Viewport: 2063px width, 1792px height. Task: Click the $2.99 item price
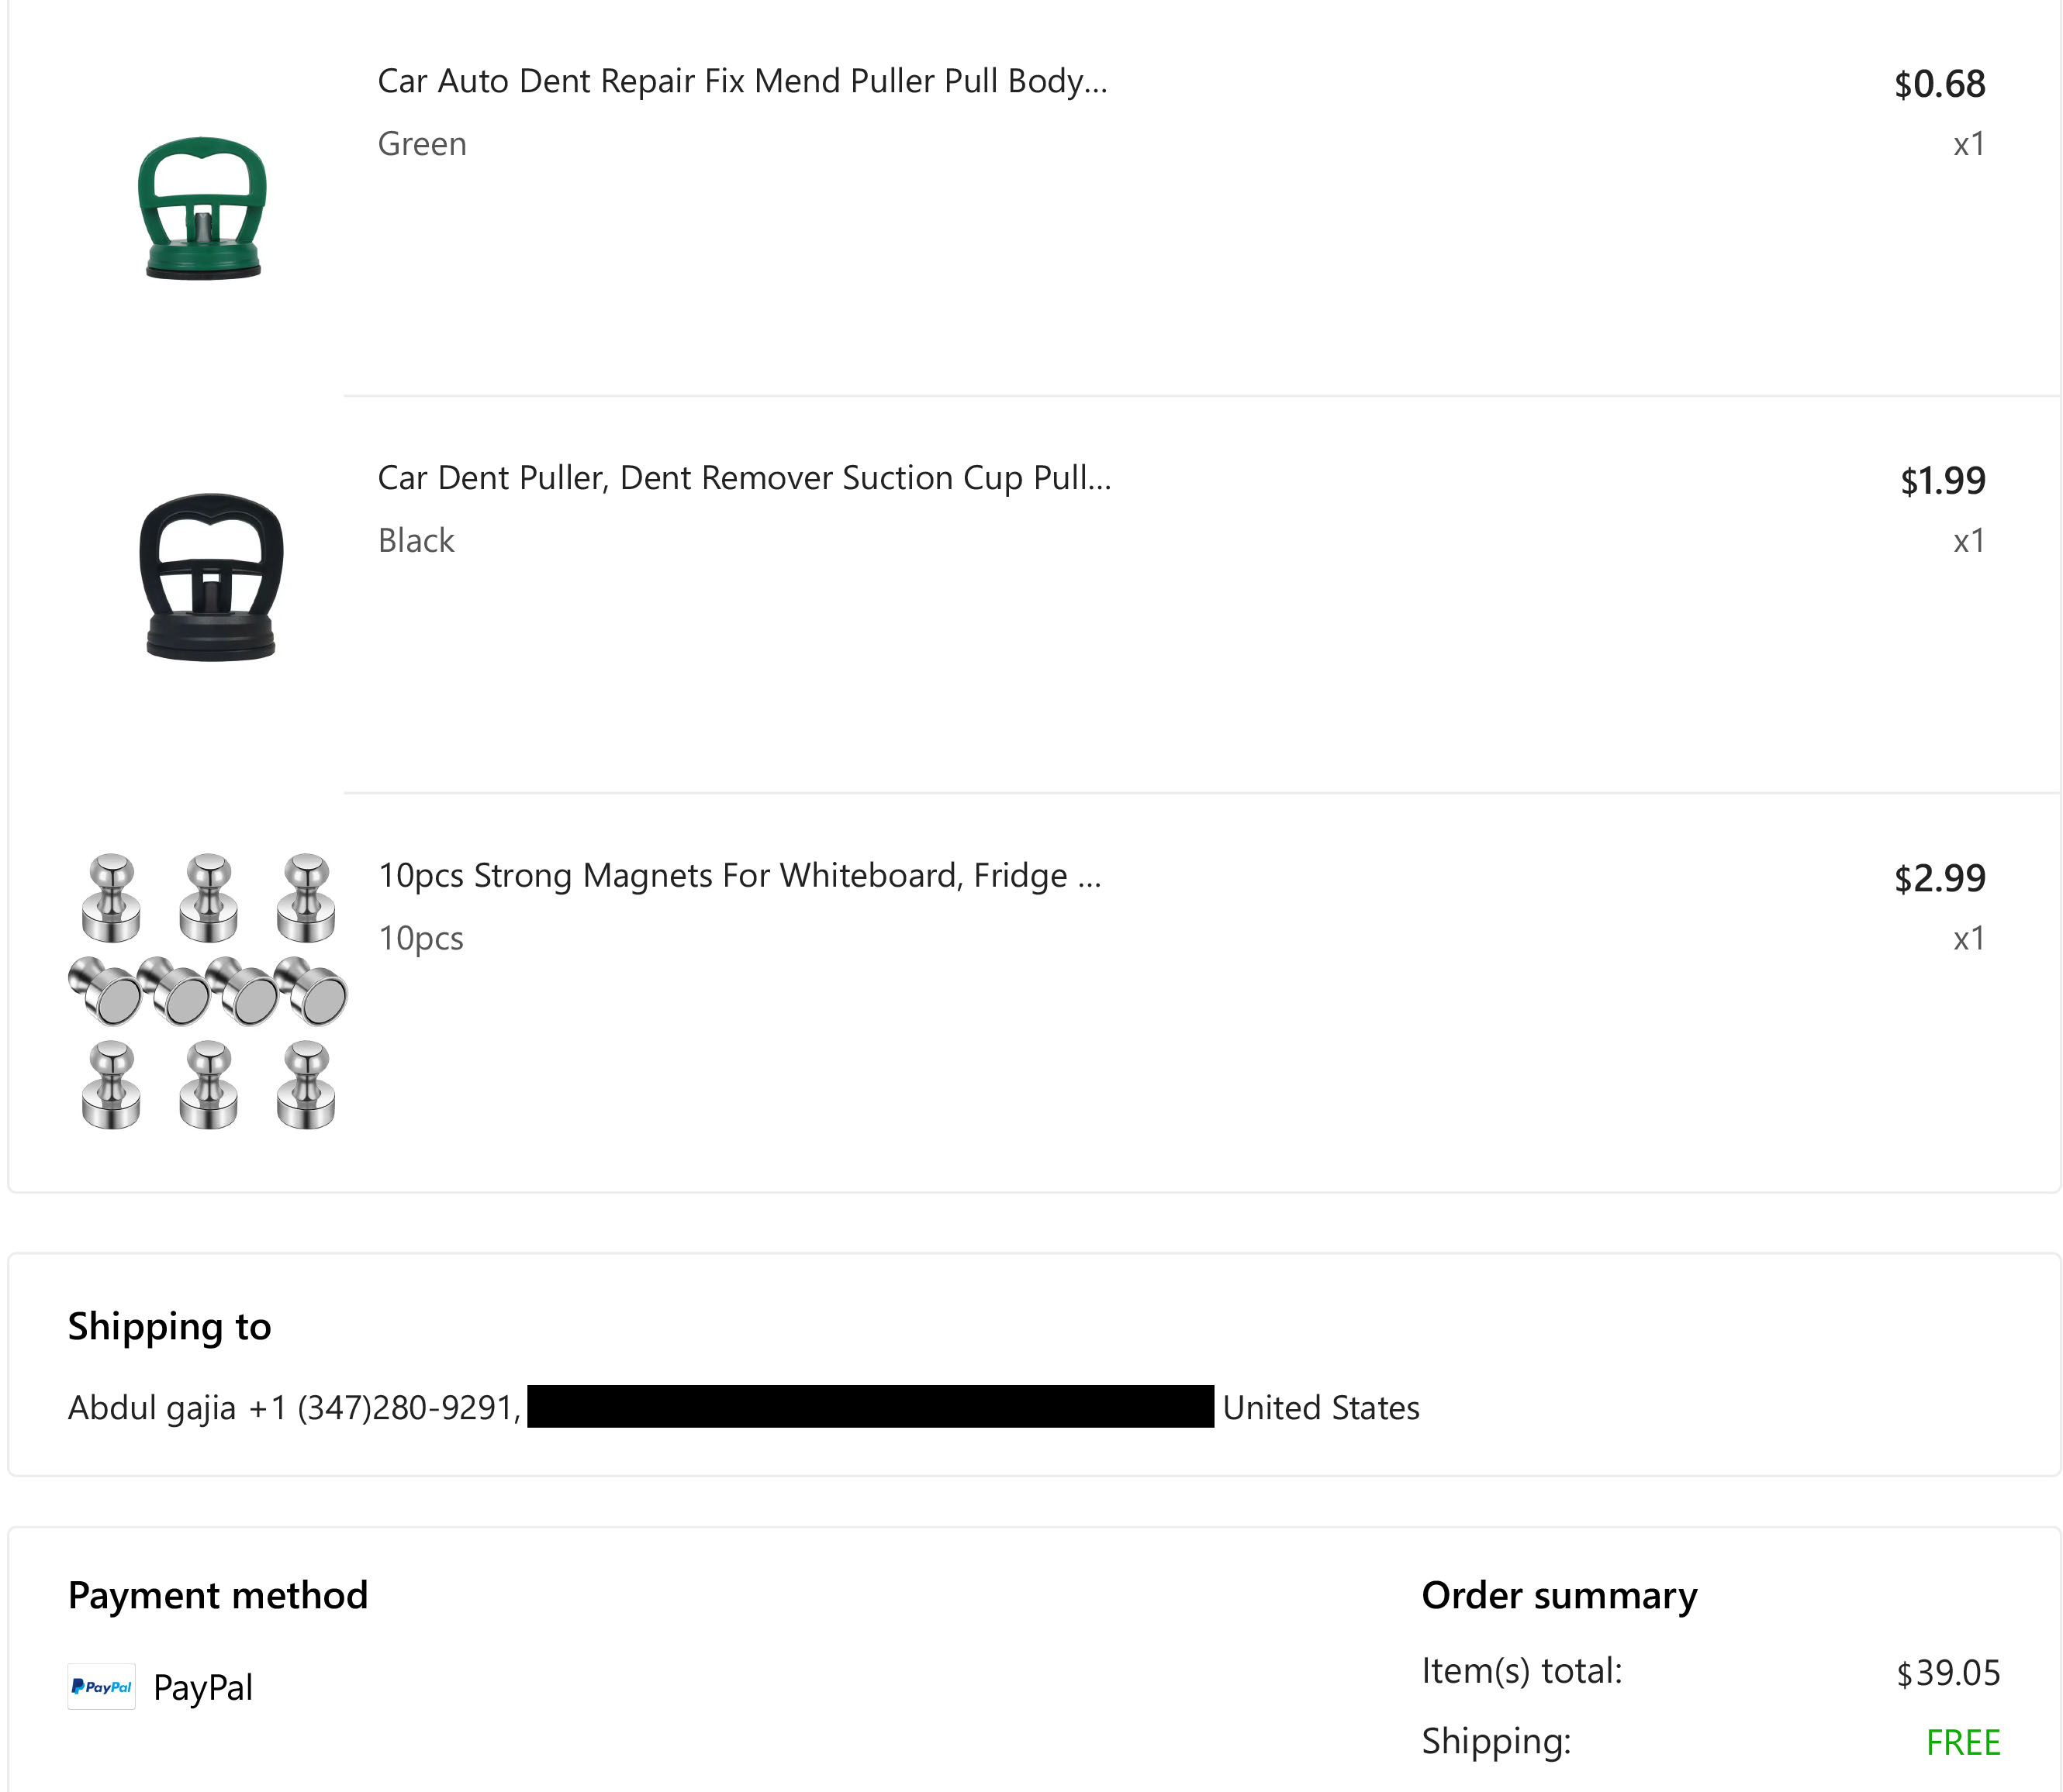[x=1939, y=878]
